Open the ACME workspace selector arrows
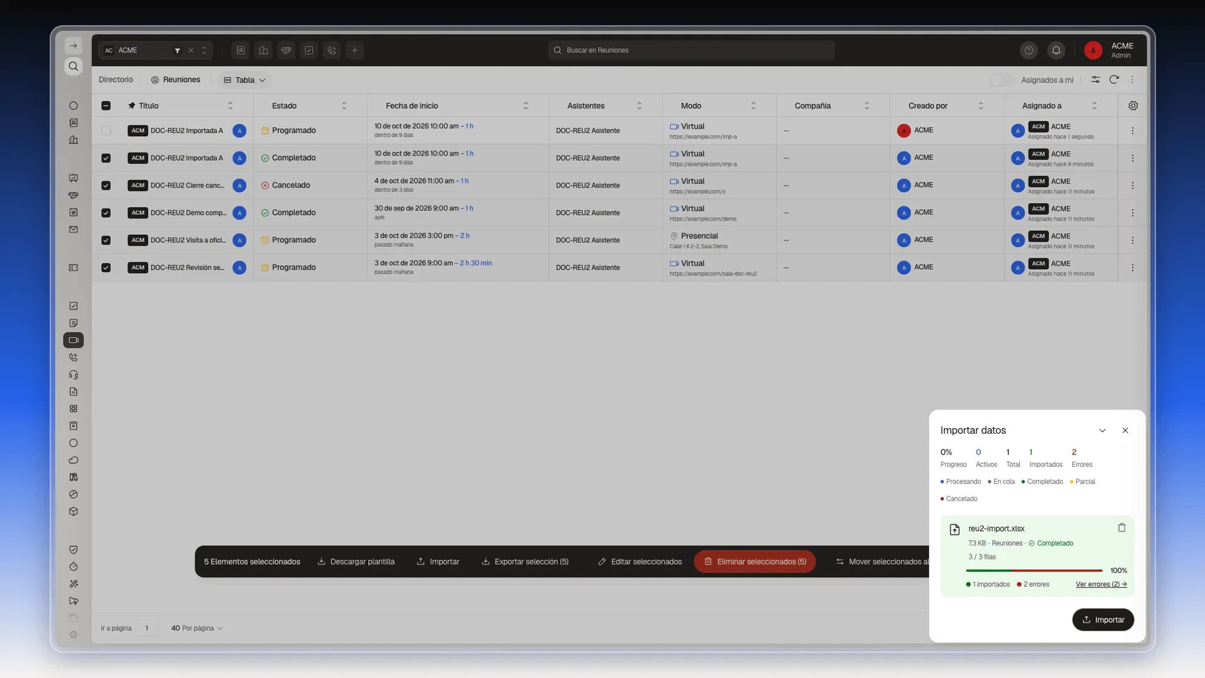The image size is (1205, 678). 204,50
